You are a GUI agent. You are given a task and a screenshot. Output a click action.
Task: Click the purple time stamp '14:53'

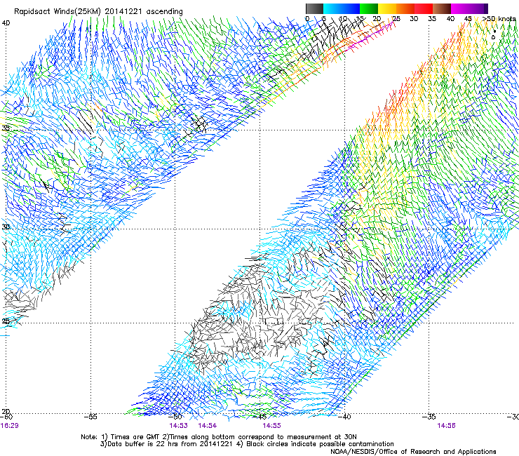(x=178, y=426)
